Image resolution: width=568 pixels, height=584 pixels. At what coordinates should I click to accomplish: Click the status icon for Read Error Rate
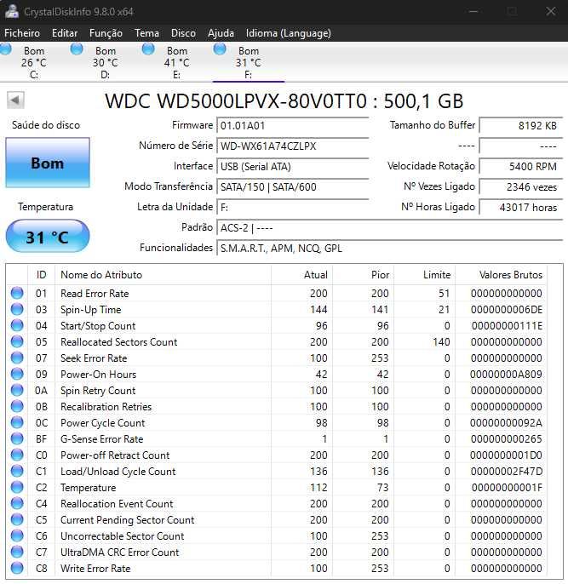17,293
